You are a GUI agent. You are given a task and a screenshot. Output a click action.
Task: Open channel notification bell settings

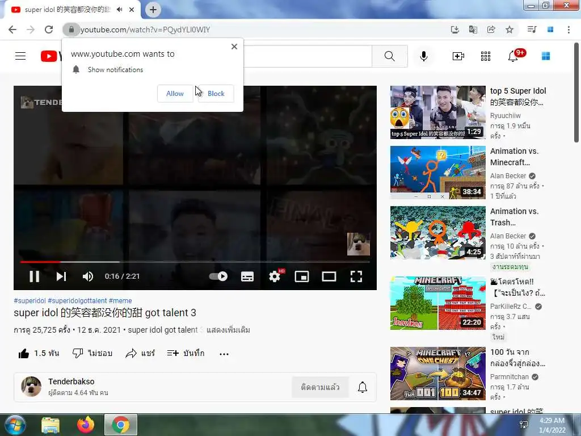click(x=363, y=387)
